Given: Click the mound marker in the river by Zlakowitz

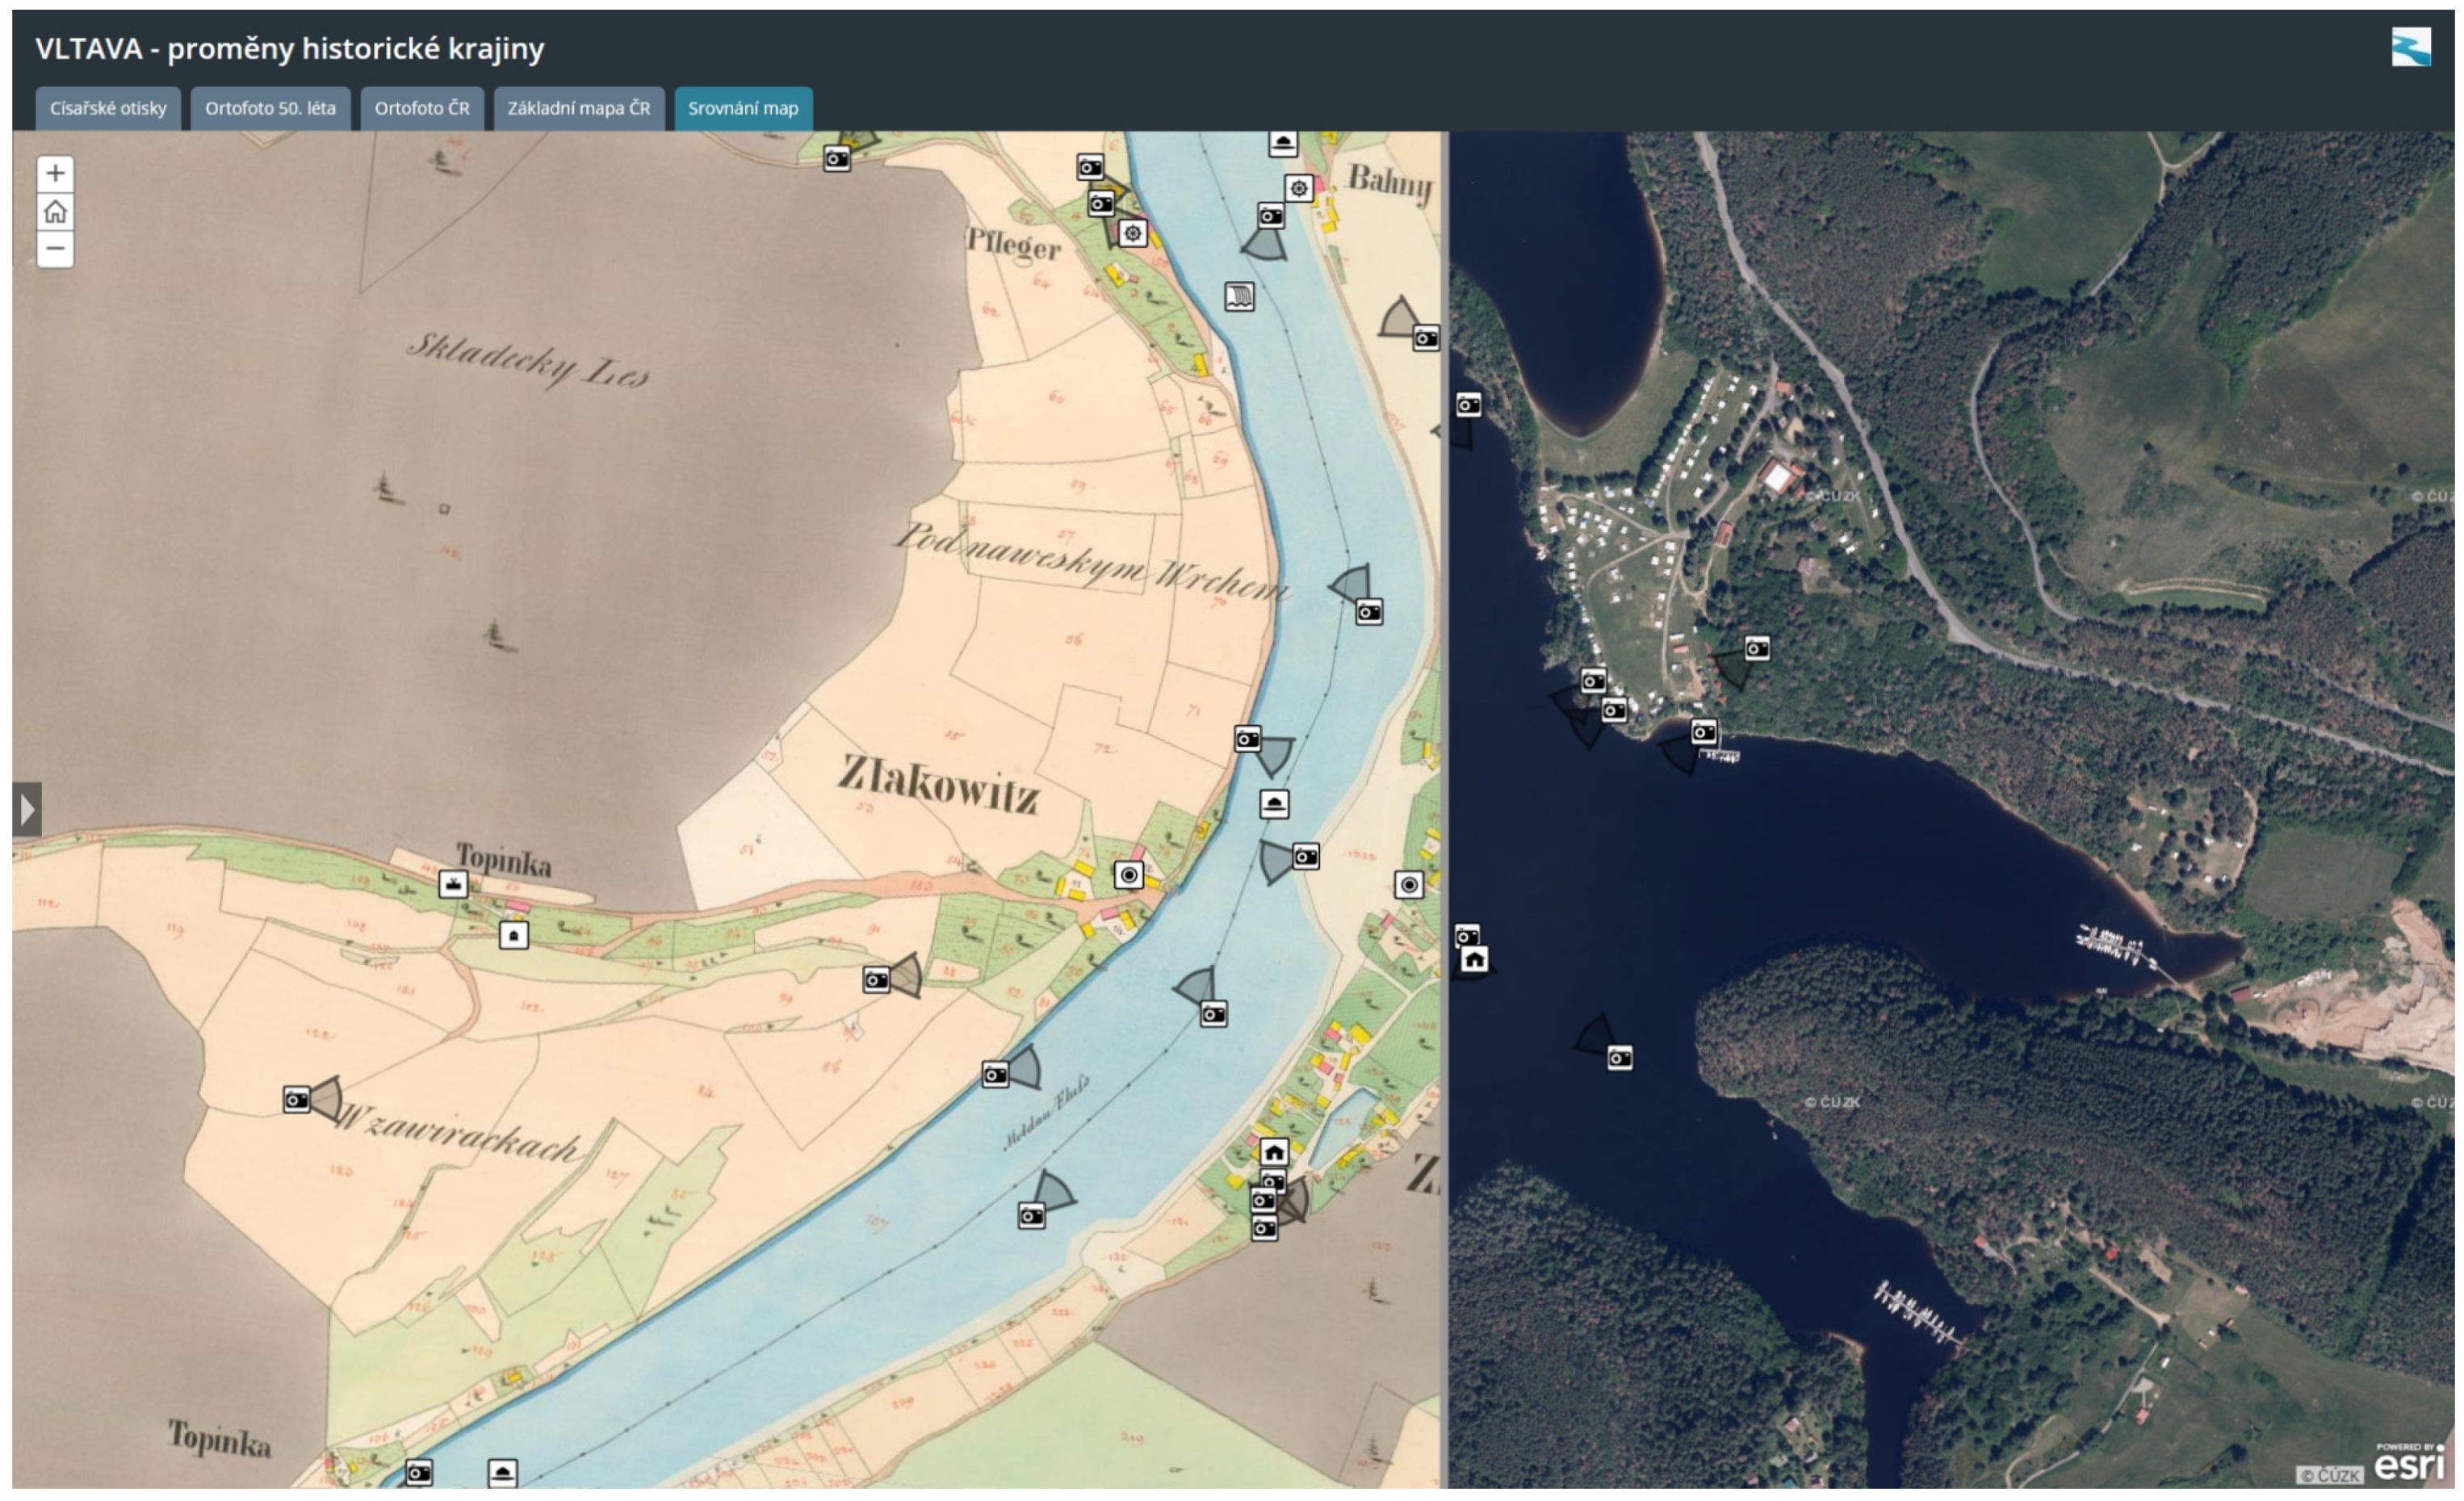Looking at the screenshot, I should [1274, 804].
